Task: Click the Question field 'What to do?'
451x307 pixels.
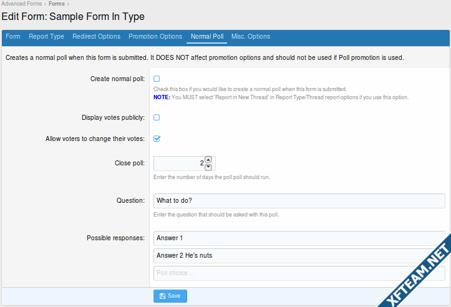Action: pyautogui.click(x=299, y=201)
